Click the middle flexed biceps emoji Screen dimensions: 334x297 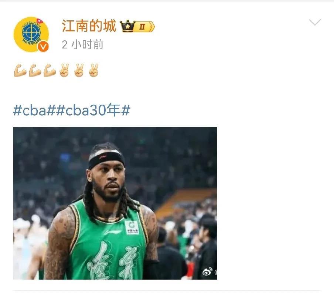click(x=35, y=70)
